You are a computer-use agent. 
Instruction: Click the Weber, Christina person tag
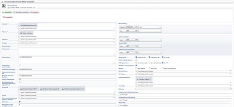(26, 33)
